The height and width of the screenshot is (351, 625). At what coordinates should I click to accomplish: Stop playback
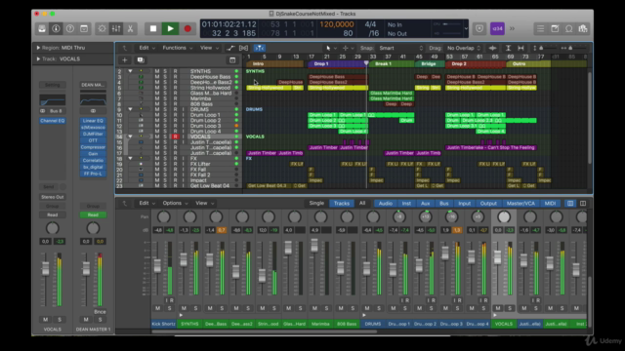[153, 28]
